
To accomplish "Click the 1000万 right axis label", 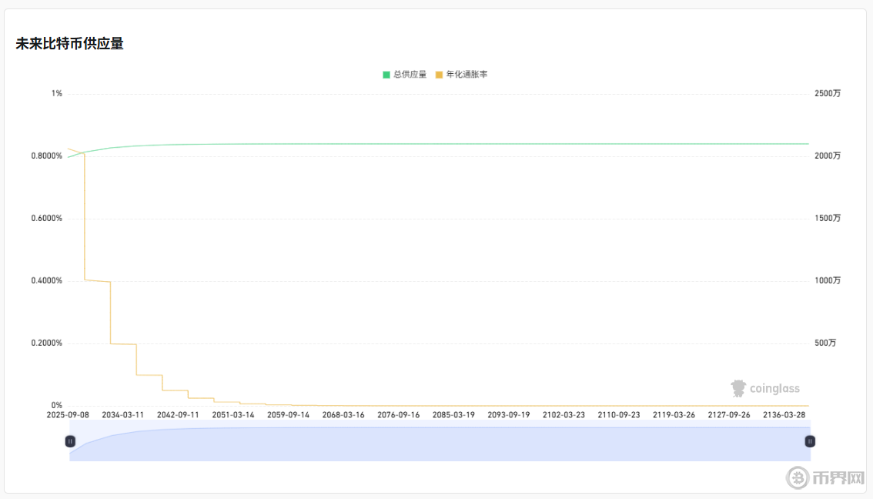I will coord(828,281).
